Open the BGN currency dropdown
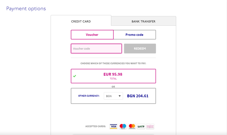 click(x=113, y=96)
